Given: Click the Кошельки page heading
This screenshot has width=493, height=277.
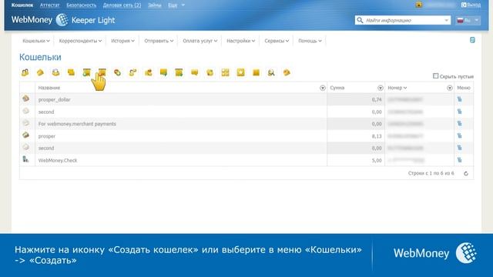Looking at the screenshot, I should 40,57.
